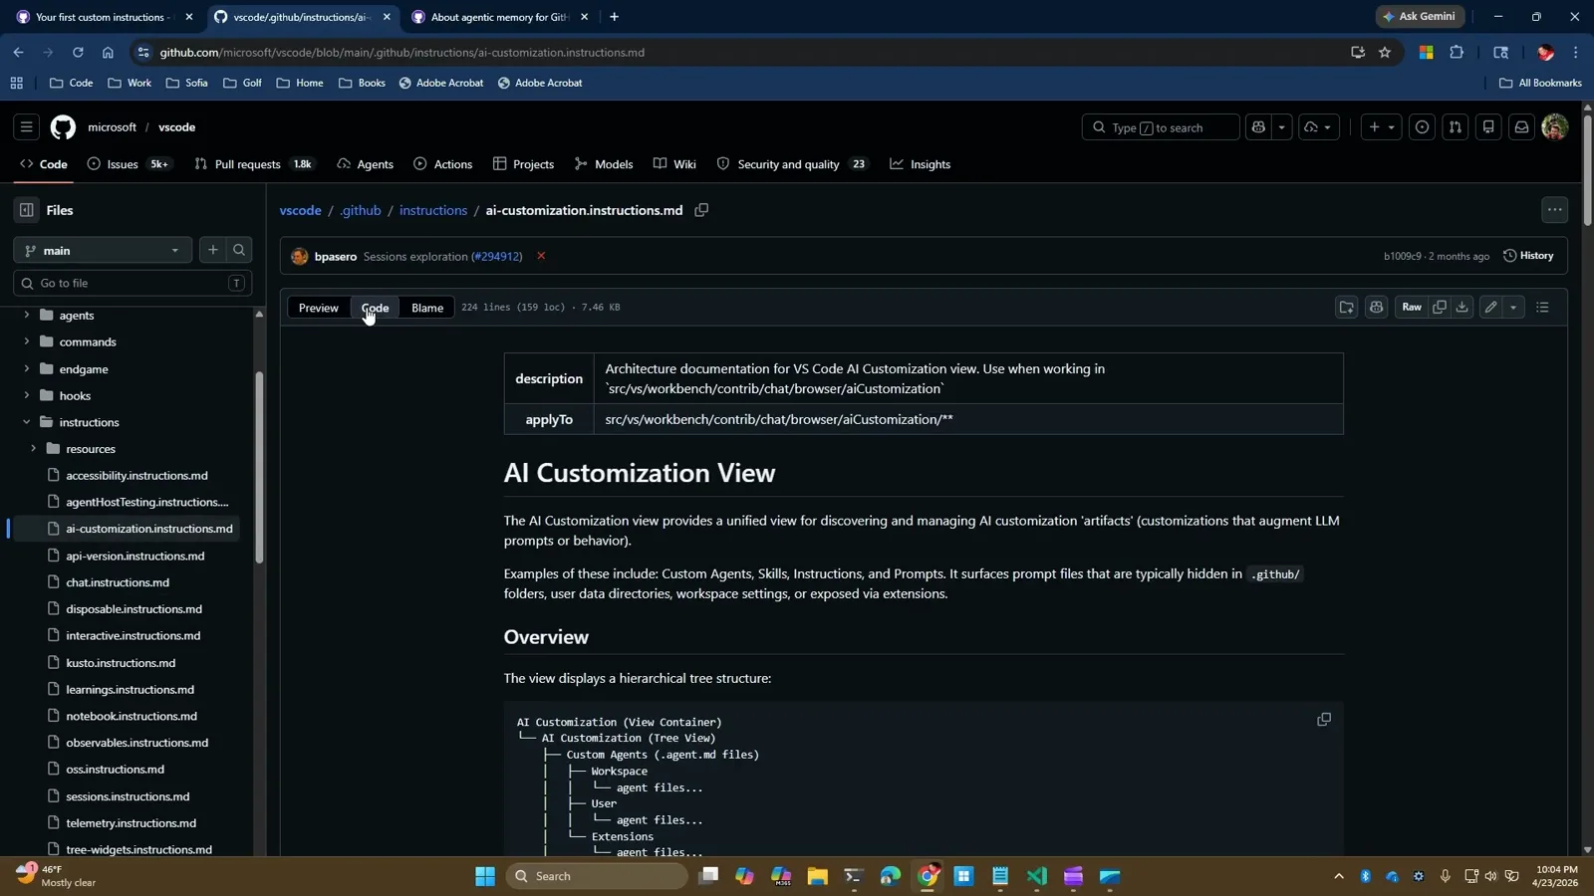Open the Books bookmark folder

click(x=362, y=83)
